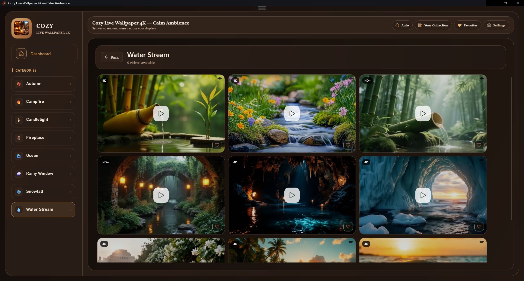Open the golden sunset sea thumbnail
This screenshot has height=281, width=524.
tap(423, 250)
